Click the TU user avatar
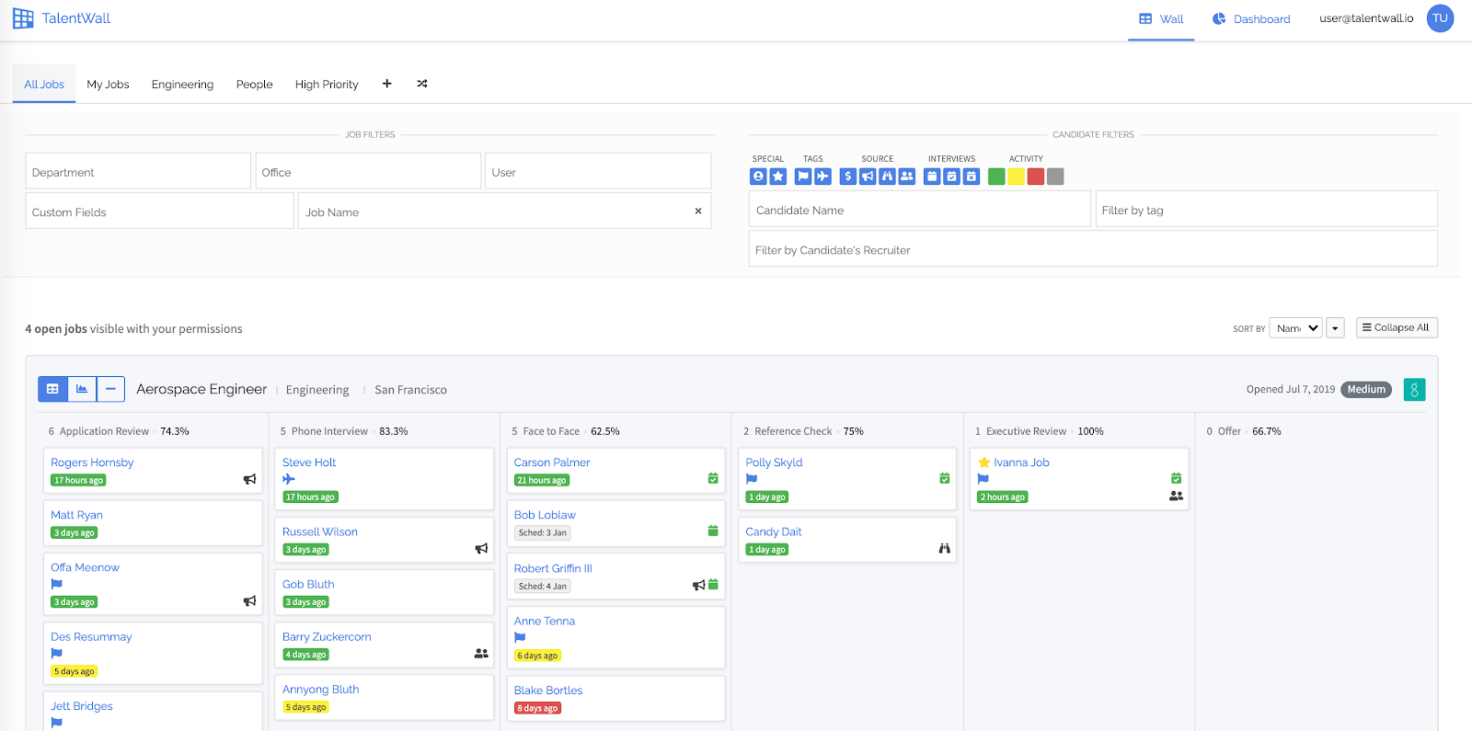1472x731 pixels. click(x=1440, y=18)
